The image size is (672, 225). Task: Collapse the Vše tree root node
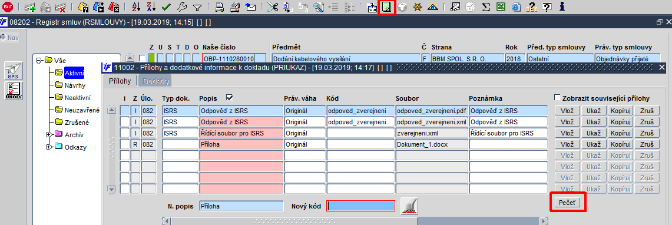38,61
